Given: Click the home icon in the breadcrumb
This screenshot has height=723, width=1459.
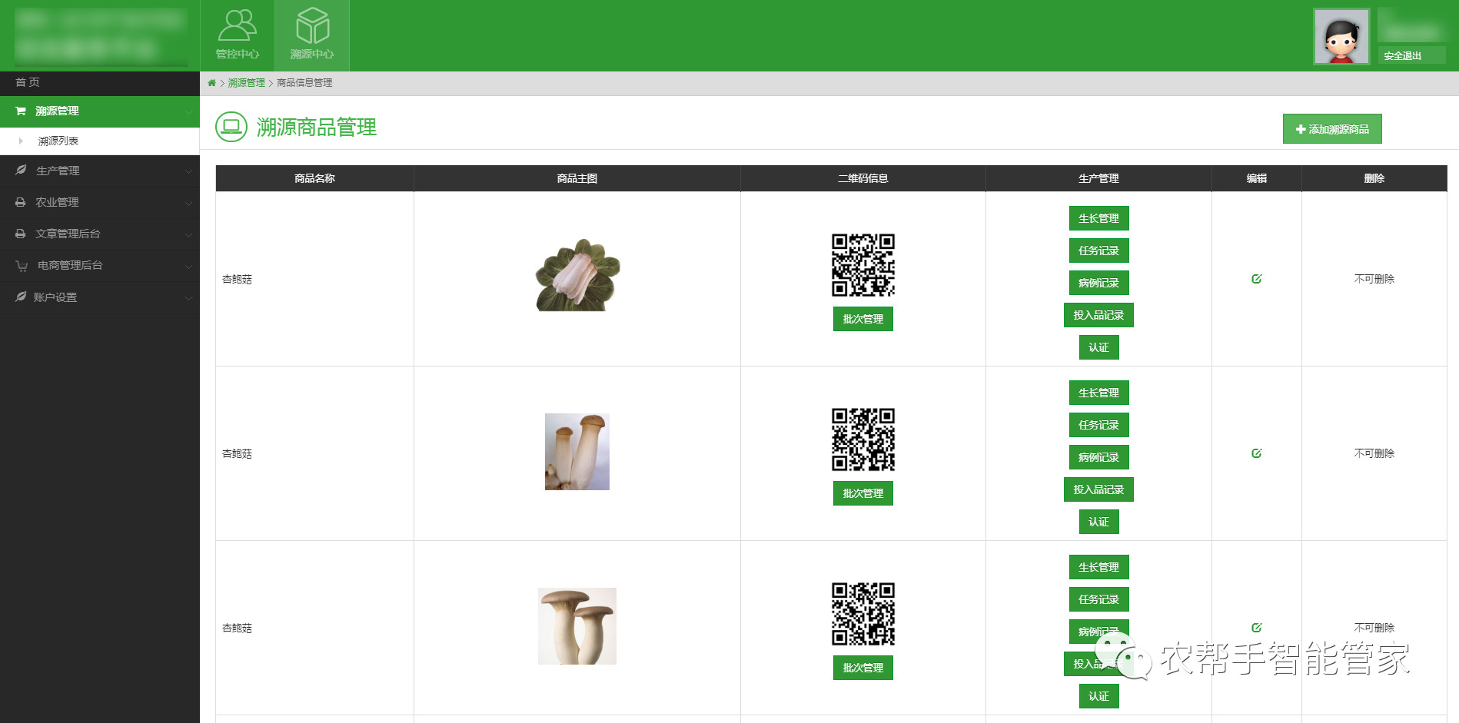Looking at the screenshot, I should click(211, 83).
